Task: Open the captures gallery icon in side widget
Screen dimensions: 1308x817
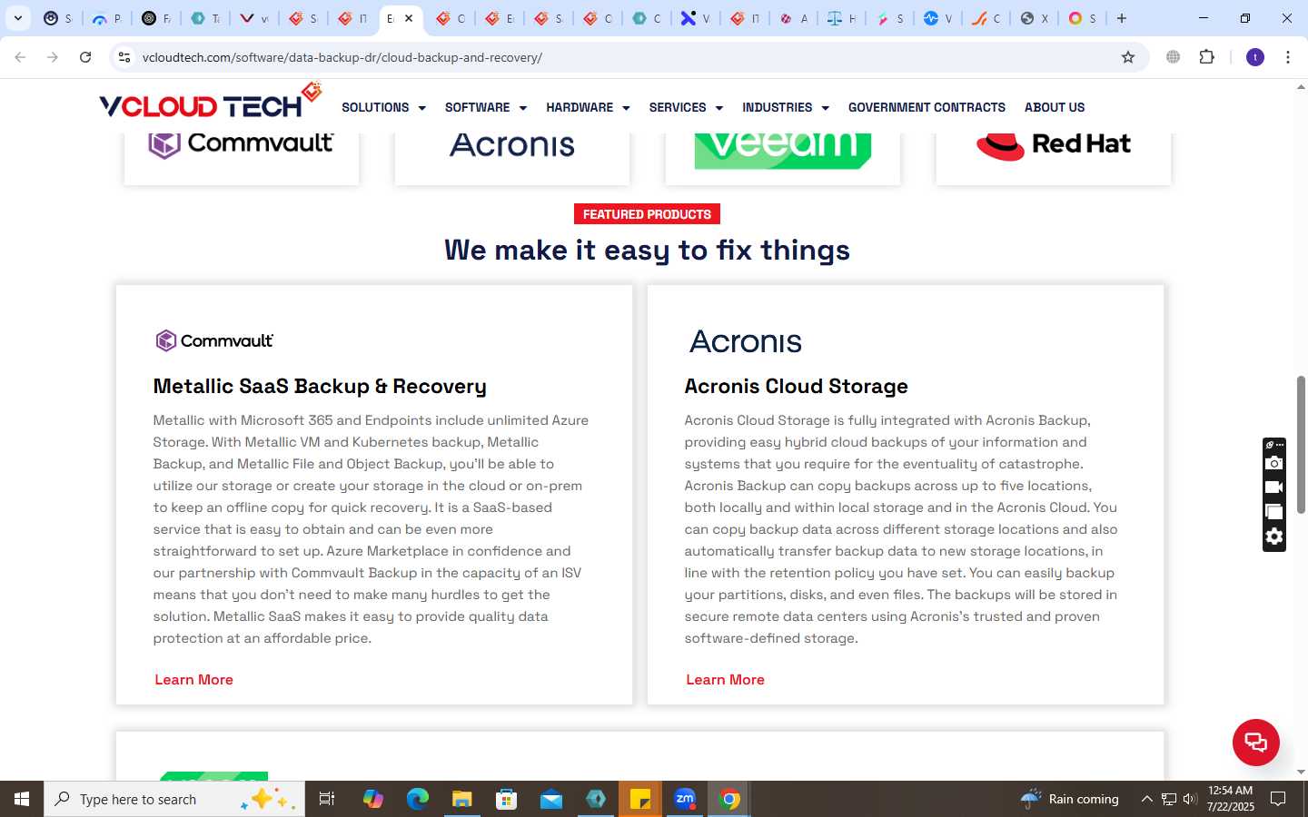Action: coord(1273,512)
